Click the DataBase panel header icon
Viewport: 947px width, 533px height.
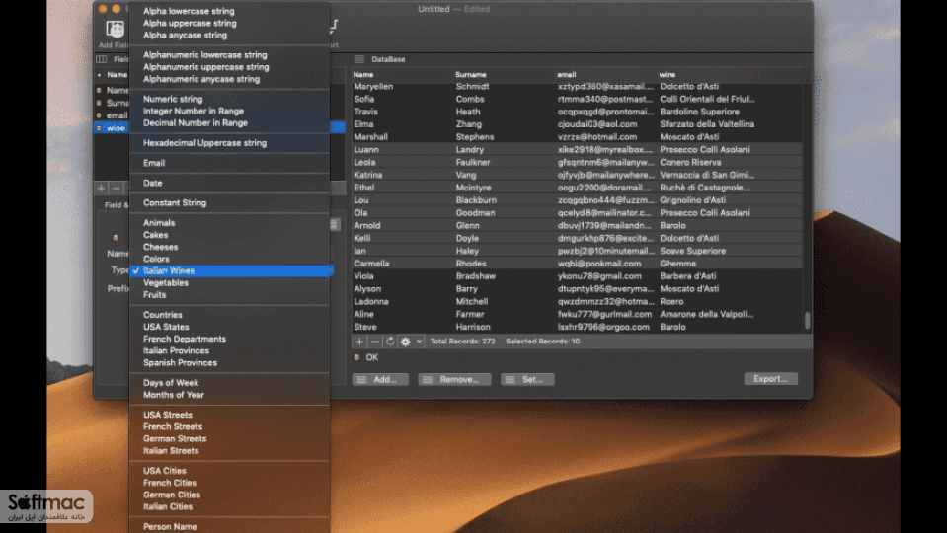point(359,59)
